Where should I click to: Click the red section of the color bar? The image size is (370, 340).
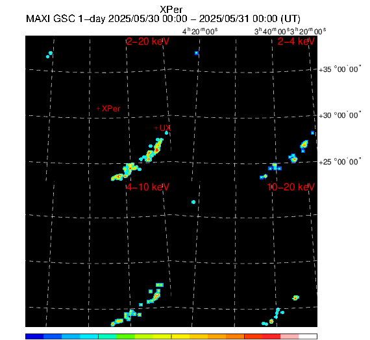(x=271, y=336)
